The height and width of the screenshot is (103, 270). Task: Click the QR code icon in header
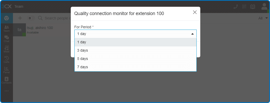244,7
